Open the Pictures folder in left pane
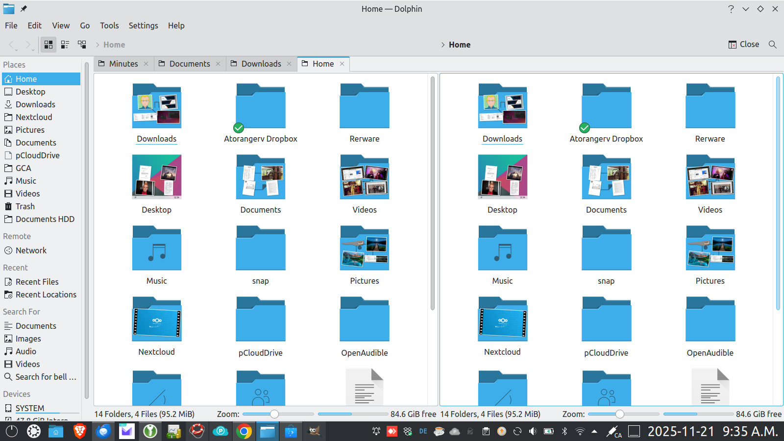Viewport: 784px width, 441px height. [365, 255]
